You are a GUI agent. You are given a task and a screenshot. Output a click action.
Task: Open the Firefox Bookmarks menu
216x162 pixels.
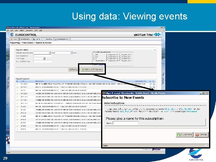(29, 30)
